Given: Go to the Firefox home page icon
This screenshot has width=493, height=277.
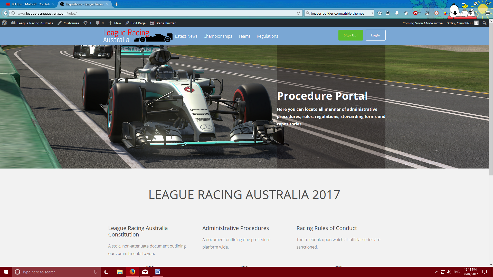Looking at the screenshot, I should click(406, 13).
